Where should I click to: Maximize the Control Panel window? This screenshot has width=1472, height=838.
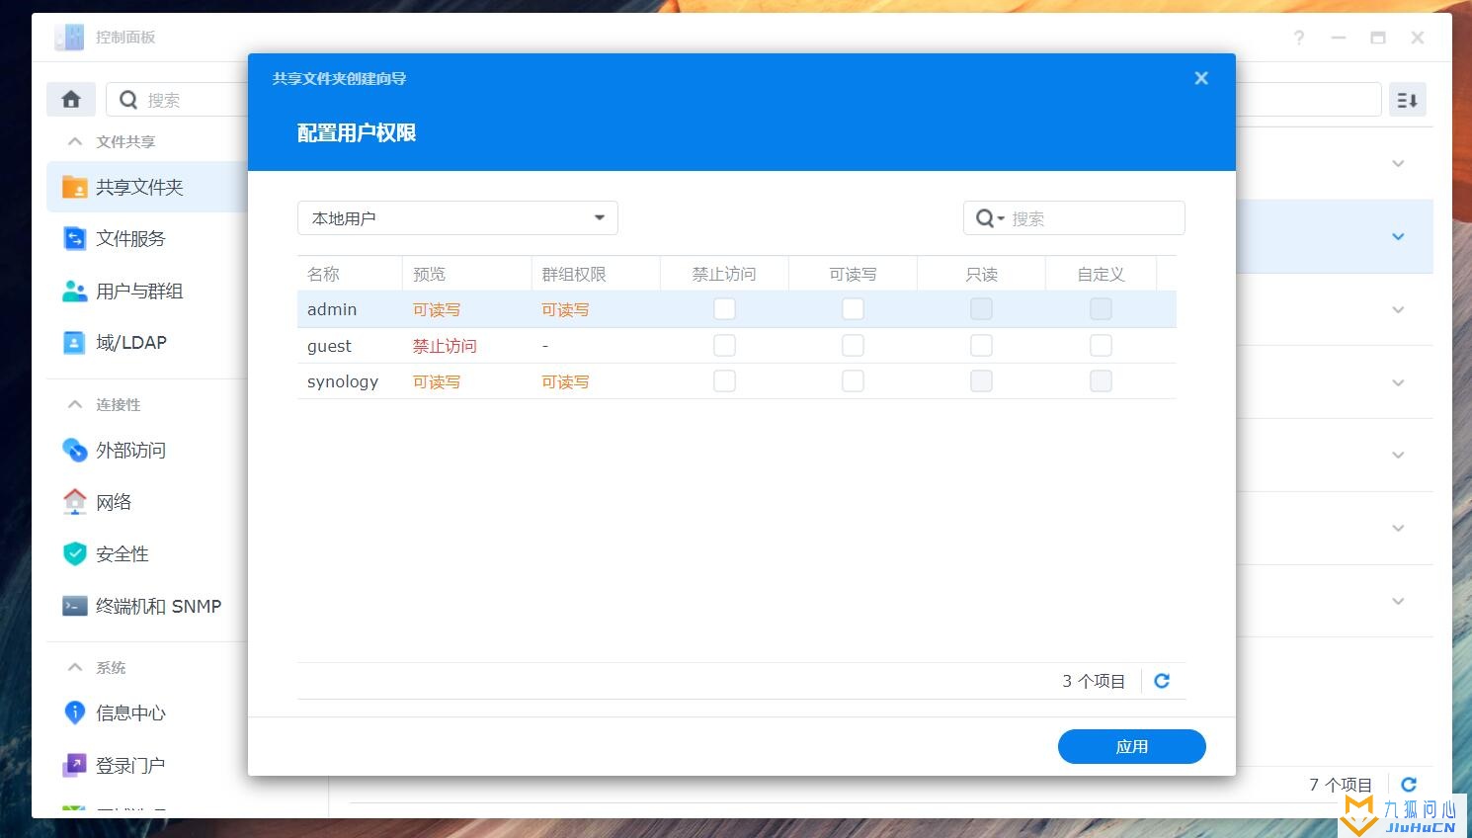(x=1378, y=38)
